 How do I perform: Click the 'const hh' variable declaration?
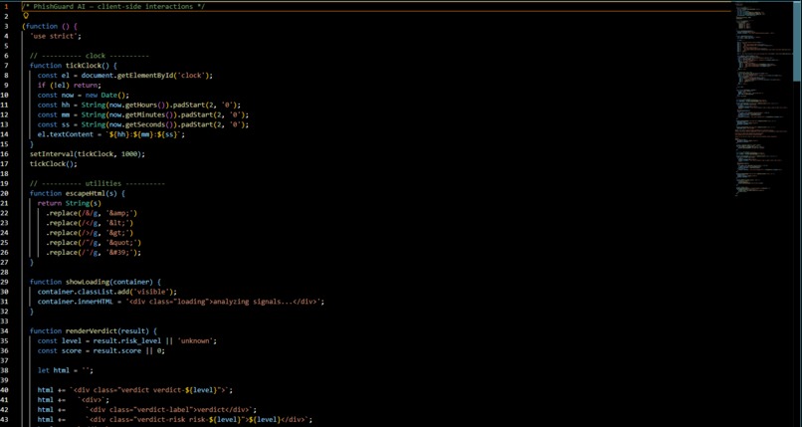pos(53,105)
